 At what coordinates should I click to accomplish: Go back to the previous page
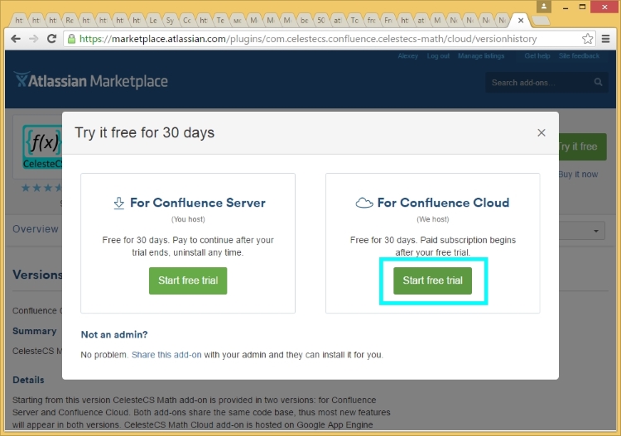pos(16,39)
